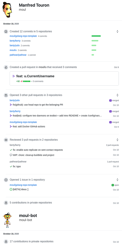Open the pathwar/pathwar commits link
The image size is (122, 251).
[x=18, y=55]
